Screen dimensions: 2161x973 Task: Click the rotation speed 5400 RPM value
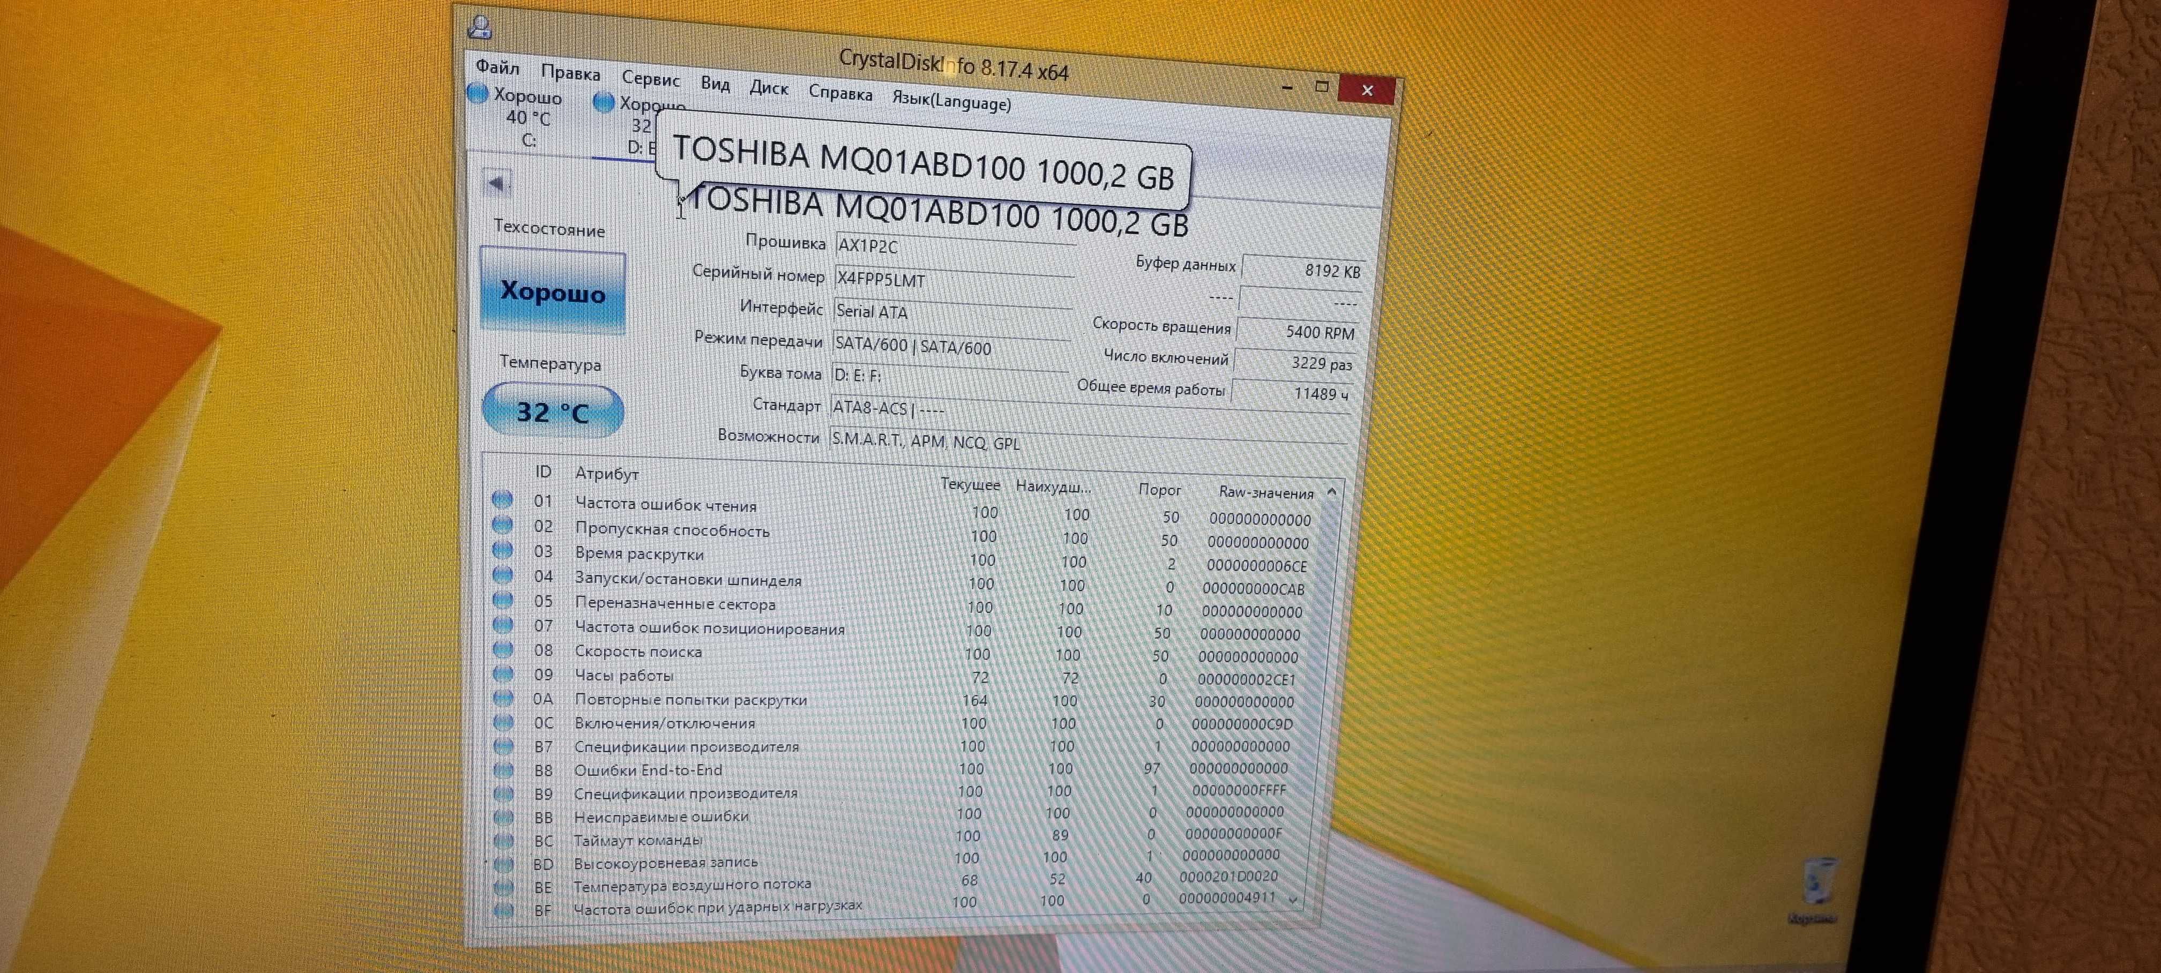[x=1299, y=331]
